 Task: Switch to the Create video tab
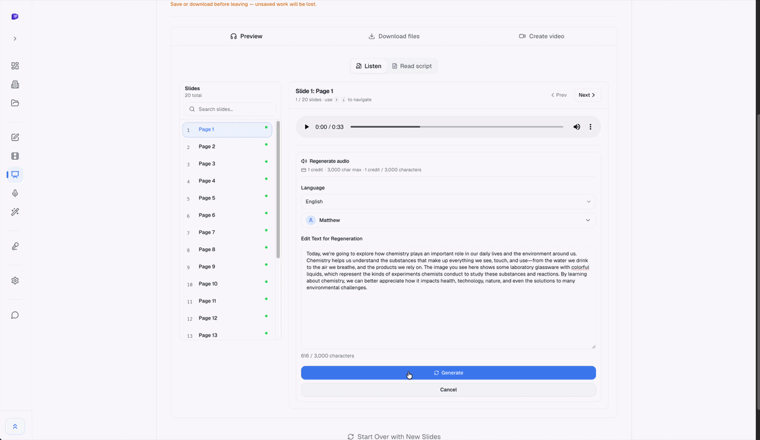coord(541,36)
